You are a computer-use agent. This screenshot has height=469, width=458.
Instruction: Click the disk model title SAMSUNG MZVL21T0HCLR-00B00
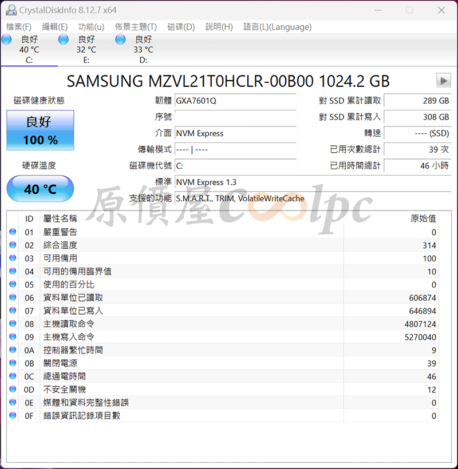point(190,81)
